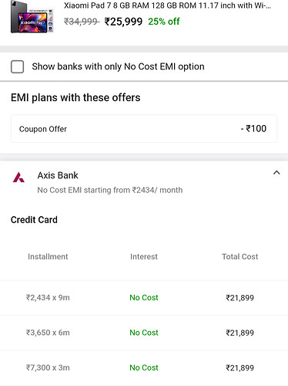The width and height of the screenshot is (288, 386).
Task: Open the Xiaomi Pad 7 product thumbnail
Action: click(x=32, y=17)
